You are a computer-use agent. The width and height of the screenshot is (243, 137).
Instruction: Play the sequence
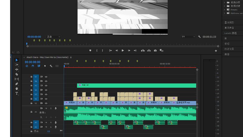tap(123, 51)
